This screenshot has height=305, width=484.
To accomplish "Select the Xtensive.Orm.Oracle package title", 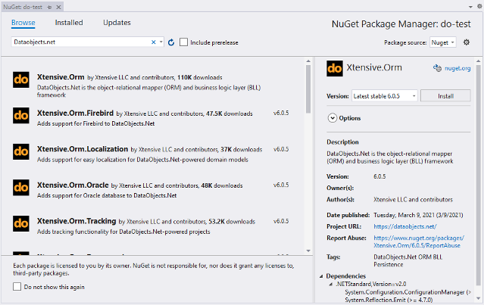I will pyautogui.click(x=73, y=185).
